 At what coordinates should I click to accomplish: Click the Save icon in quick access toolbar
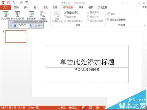tap(9, 3)
